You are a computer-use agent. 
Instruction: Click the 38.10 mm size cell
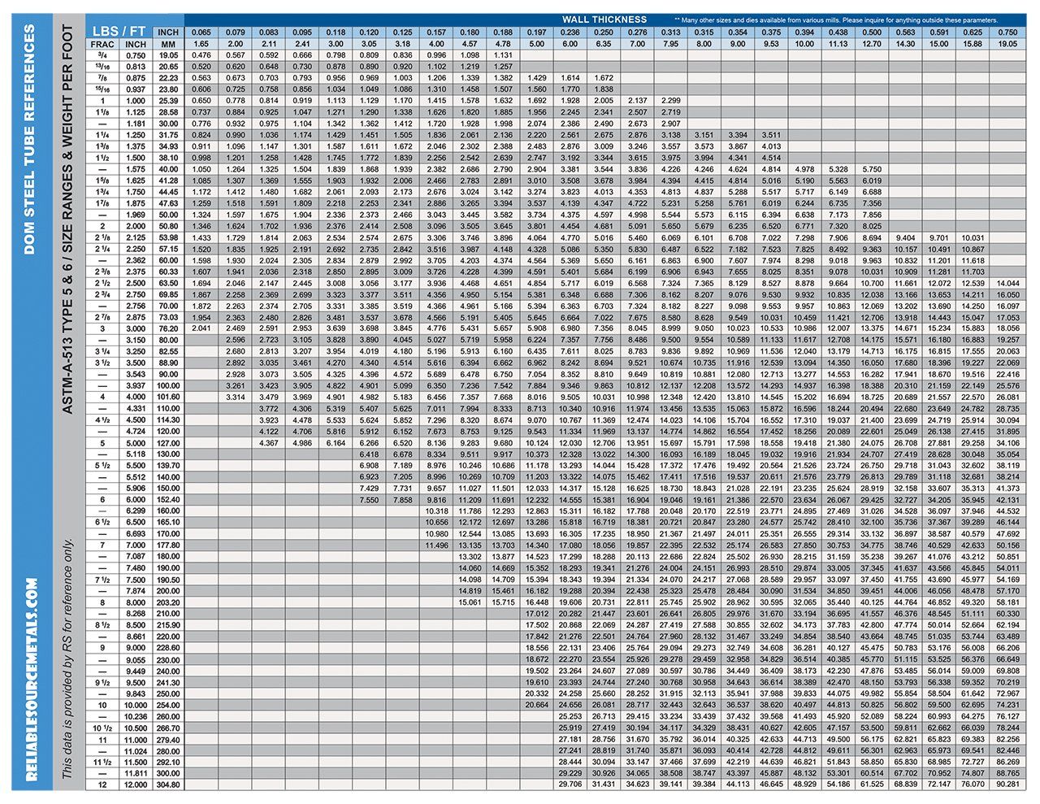(168, 158)
